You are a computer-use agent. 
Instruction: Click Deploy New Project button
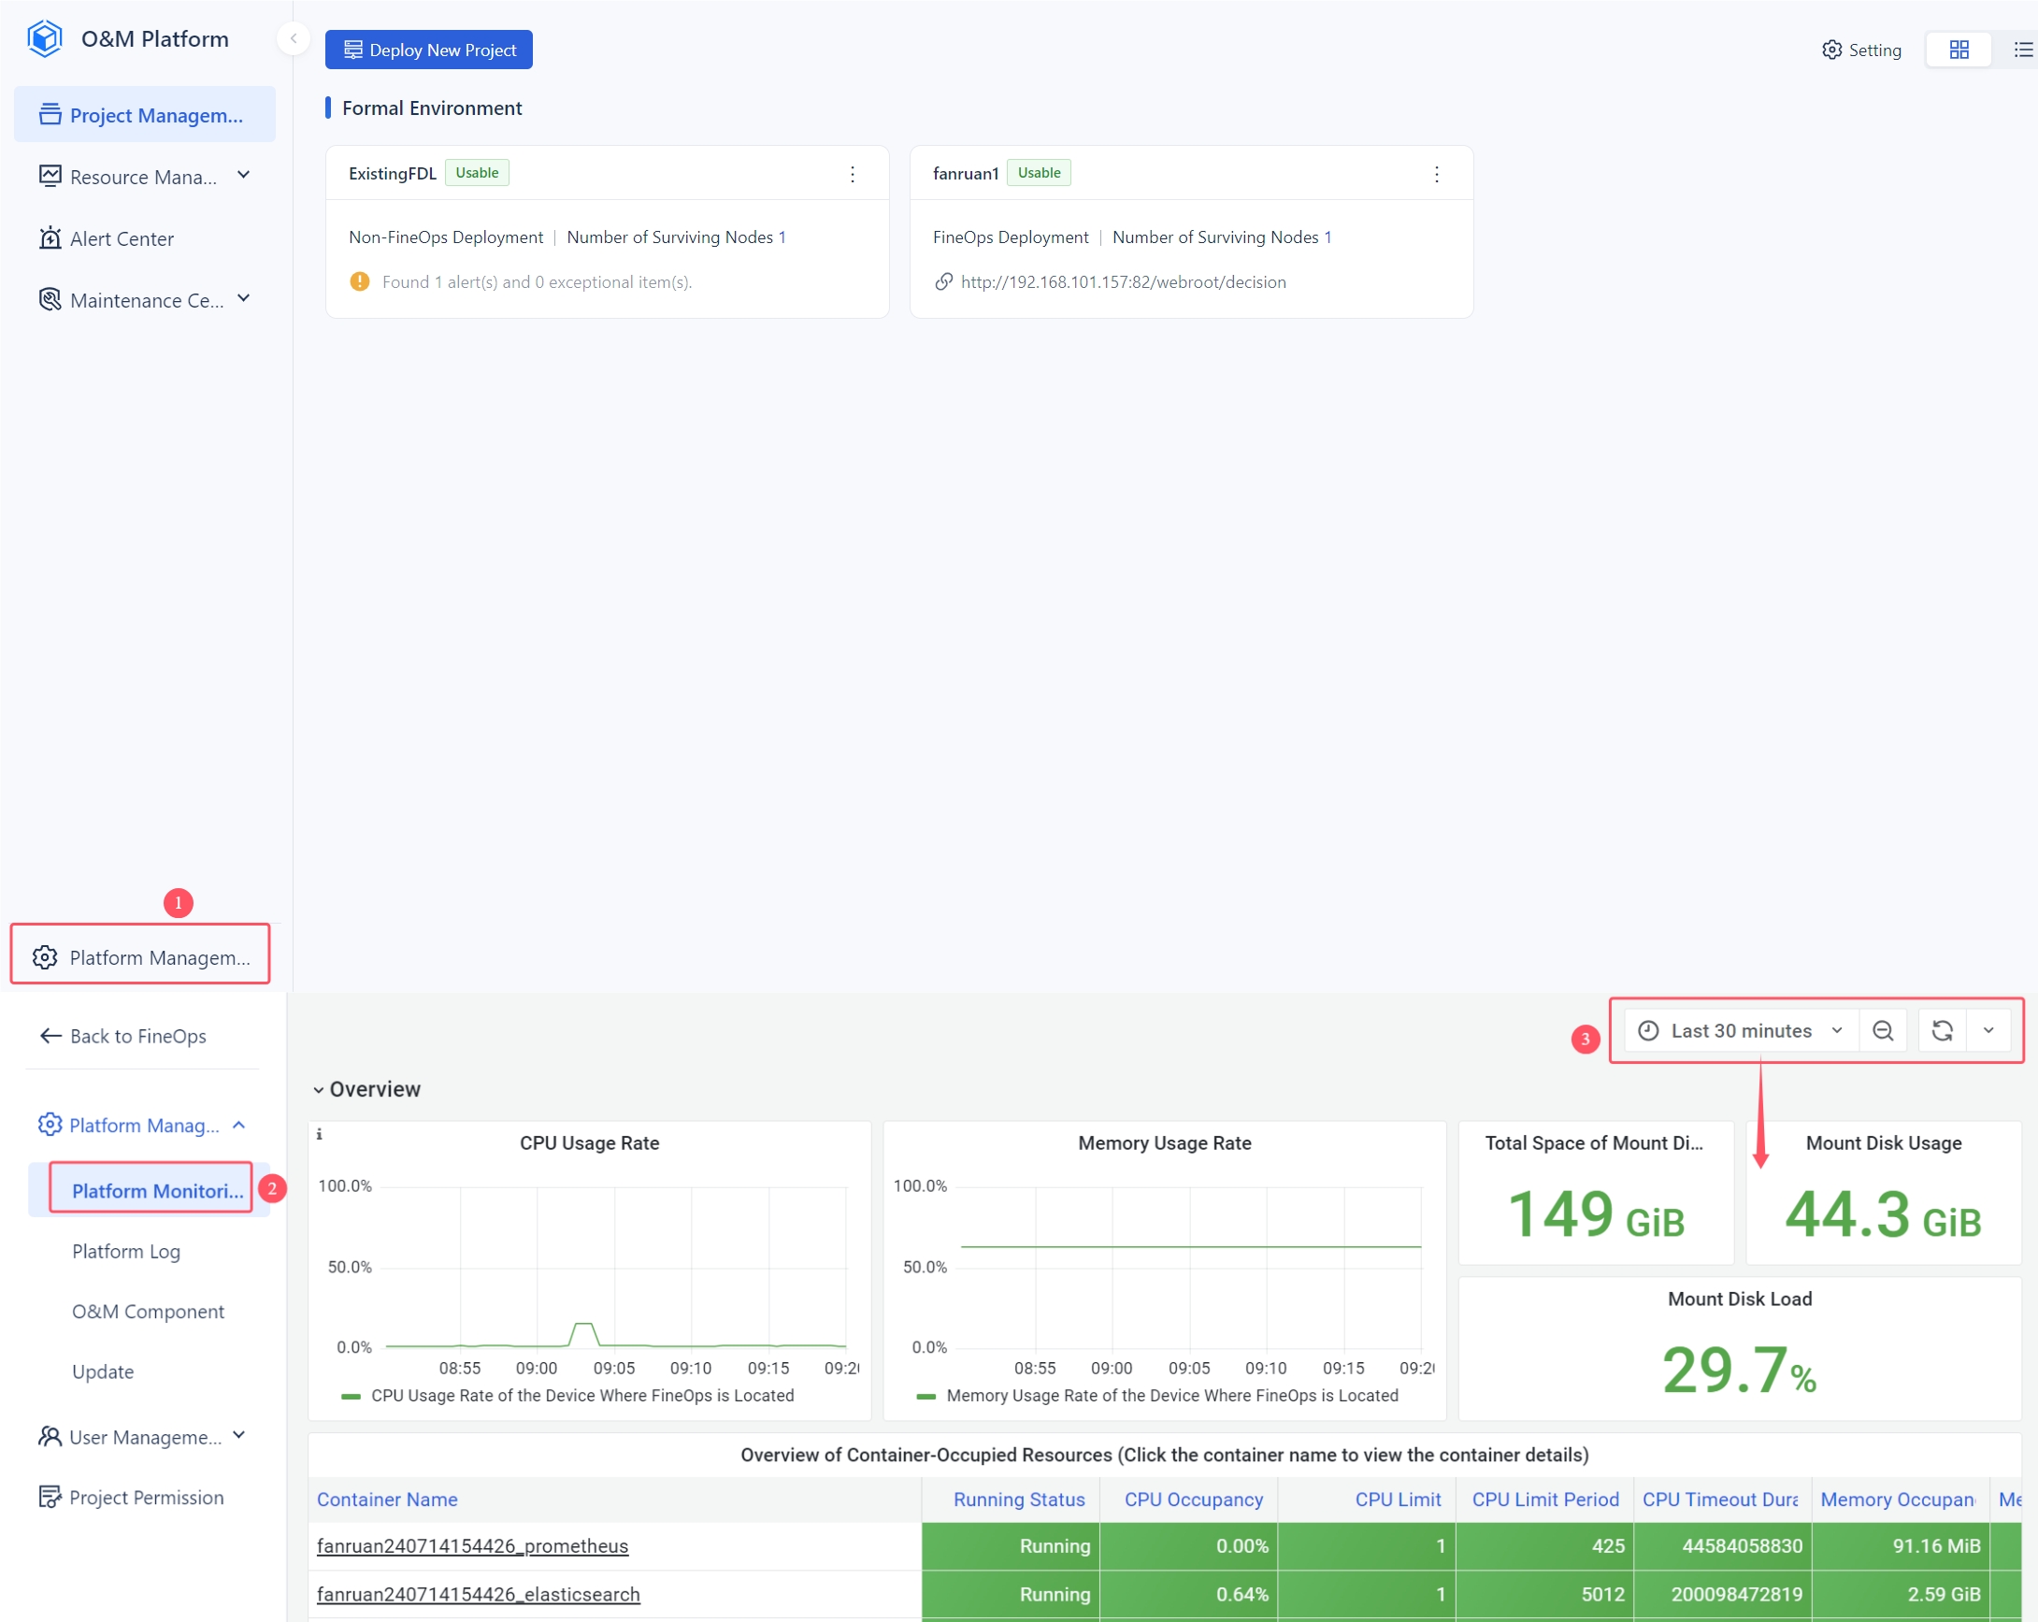click(429, 50)
